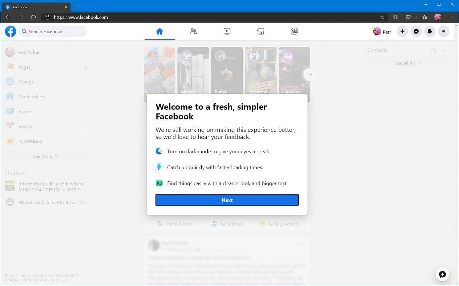Open browser settings ellipsis menu
Image resolution: width=459 pixels, height=286 pixels.
pyautogui.click(x=451, y=17)
